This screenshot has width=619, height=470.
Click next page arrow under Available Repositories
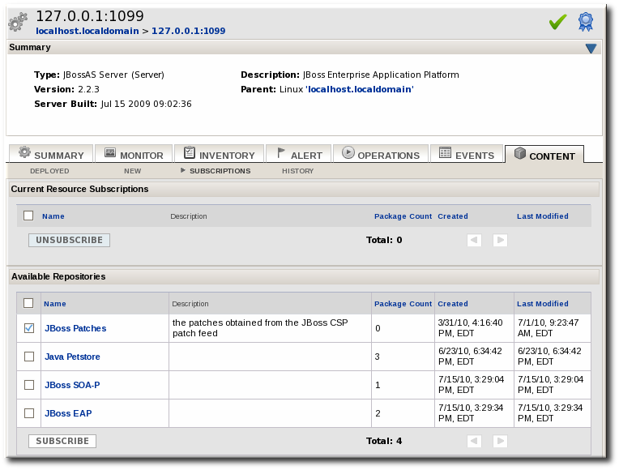[x=500, y=441]
